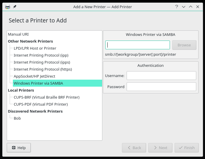Click the Back button
205x159 pixels.
[x=134, y=148]
